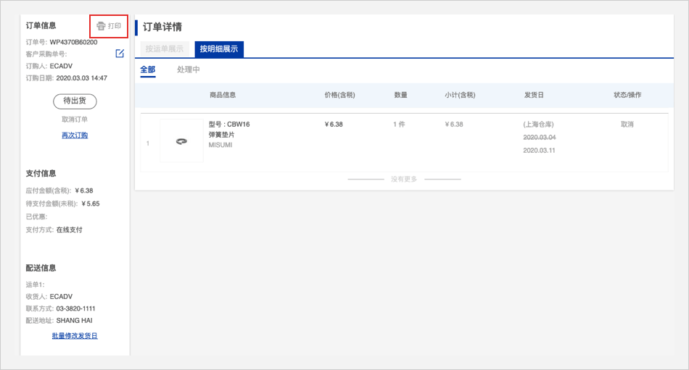Select the 全部 filter tab
Viewport: 689px width, 370px height.
tap(148, 70)
